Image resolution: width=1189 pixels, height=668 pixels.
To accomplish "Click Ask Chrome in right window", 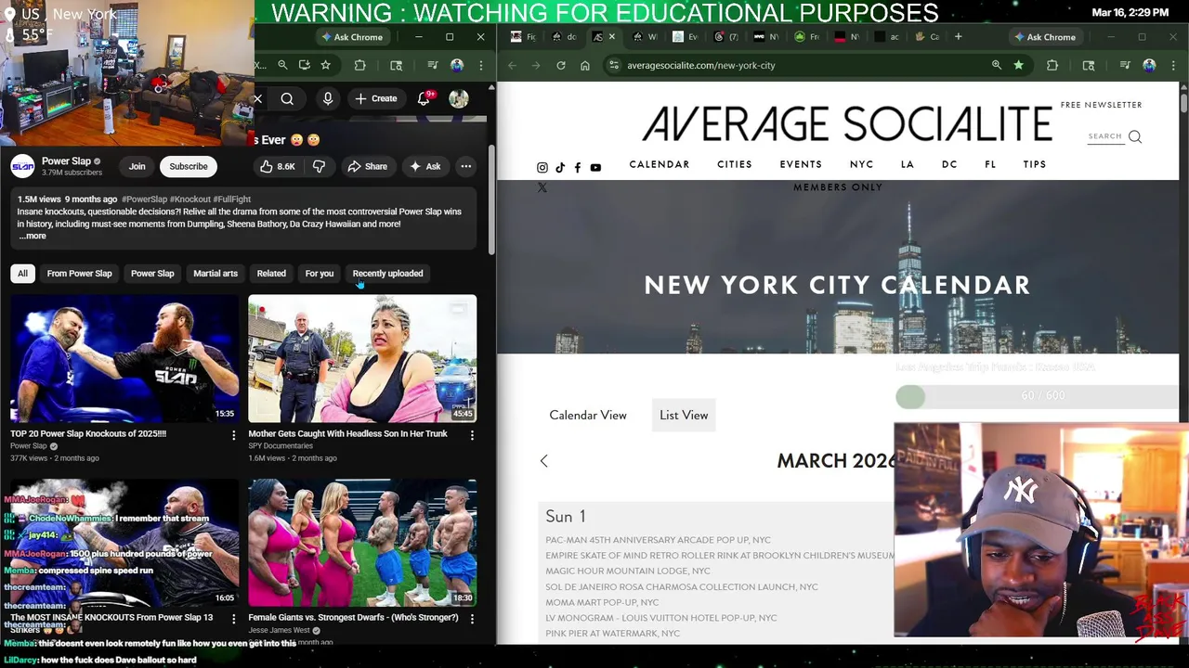I will [1046, 37].
